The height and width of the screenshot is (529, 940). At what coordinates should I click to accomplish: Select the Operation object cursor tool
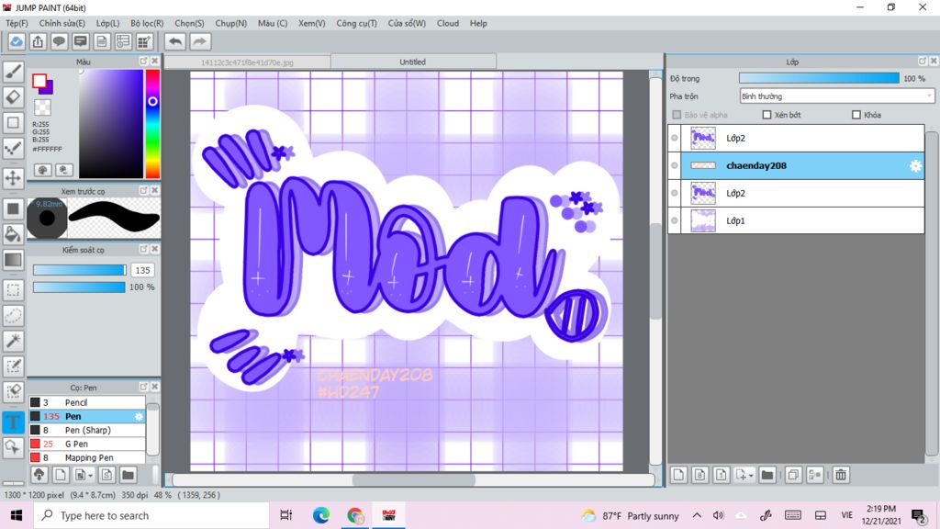pos(13,447)
